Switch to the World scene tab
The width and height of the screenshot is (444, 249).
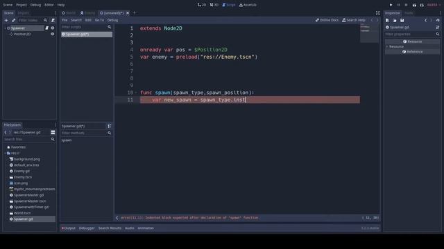pos(69,13)
